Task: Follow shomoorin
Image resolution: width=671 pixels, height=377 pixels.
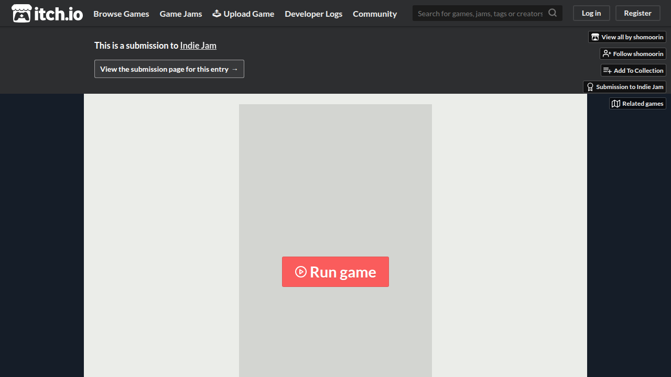Action: click(633, 54)
